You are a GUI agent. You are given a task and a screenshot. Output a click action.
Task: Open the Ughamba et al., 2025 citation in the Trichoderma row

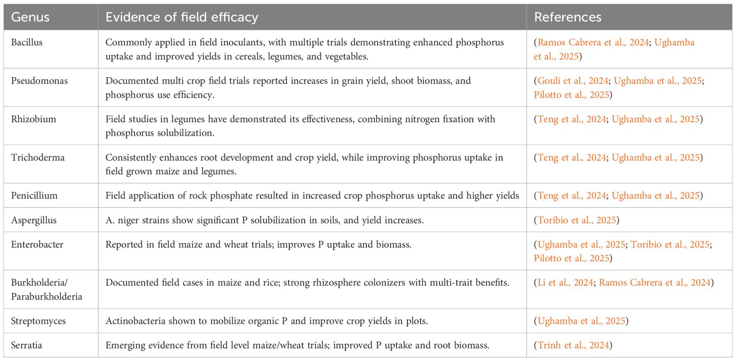(656, 158)
